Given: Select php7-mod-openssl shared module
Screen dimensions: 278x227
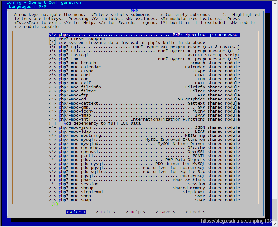Looking at the screenshot, I should (144, 152).
